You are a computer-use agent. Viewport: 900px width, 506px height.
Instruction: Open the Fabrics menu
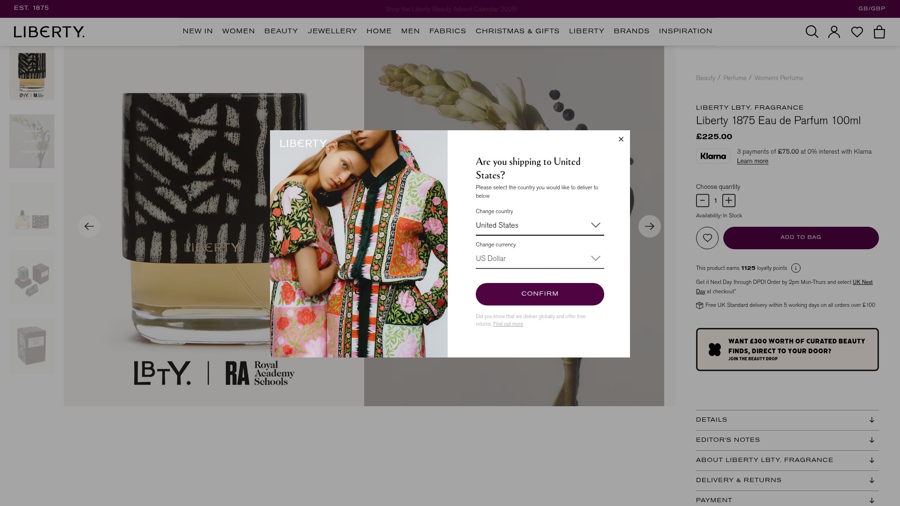(x=448, y=31)
